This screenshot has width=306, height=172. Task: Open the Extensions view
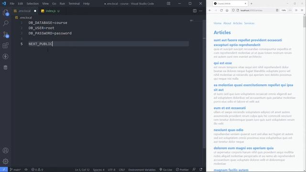coord(5,45)
